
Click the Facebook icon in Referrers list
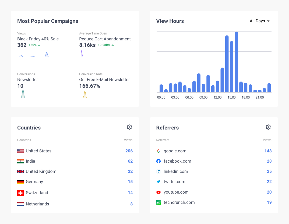(x=158, y=161)
